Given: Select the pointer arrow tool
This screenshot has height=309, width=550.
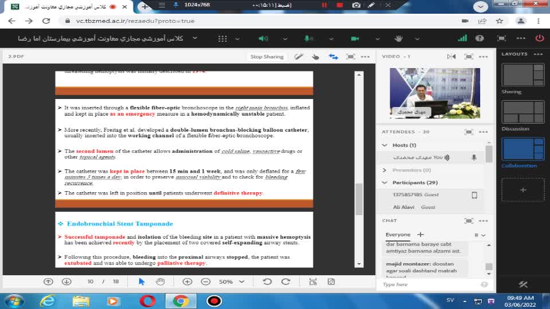Looking at the screenshot, I should point(142,282).
